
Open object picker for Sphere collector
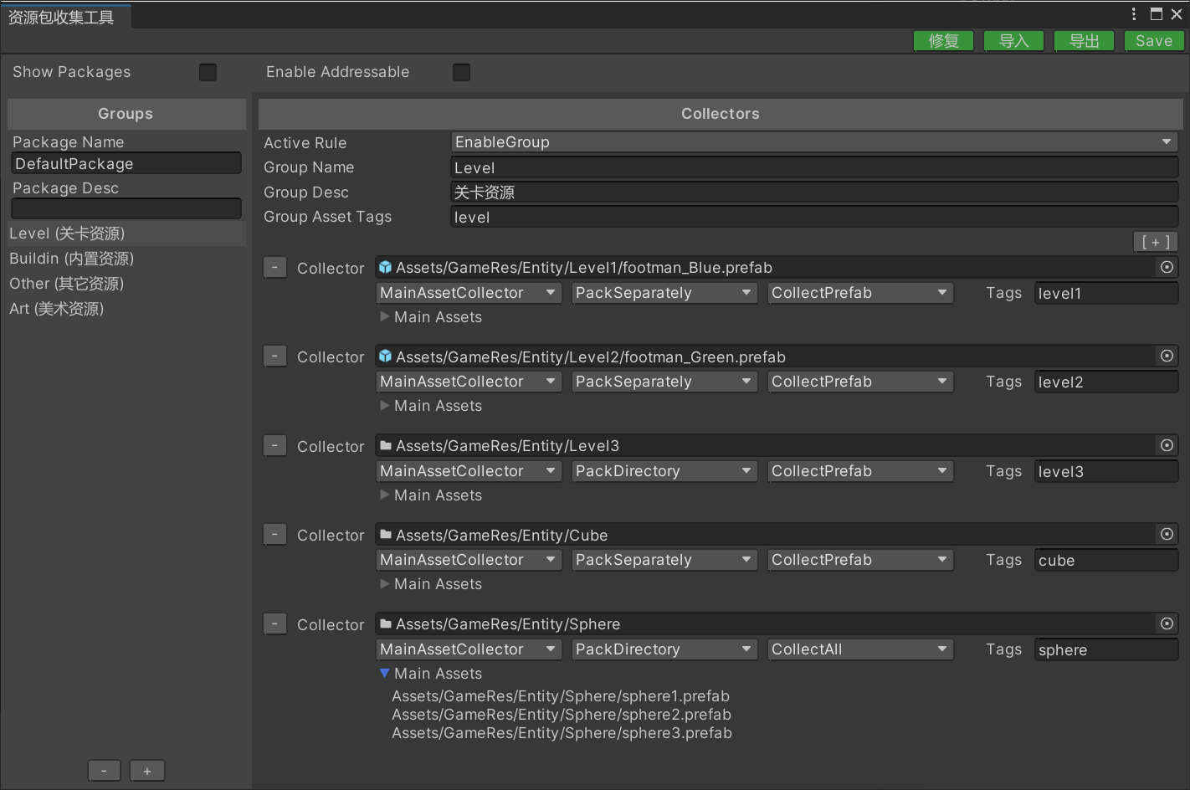pos(1167,623)
